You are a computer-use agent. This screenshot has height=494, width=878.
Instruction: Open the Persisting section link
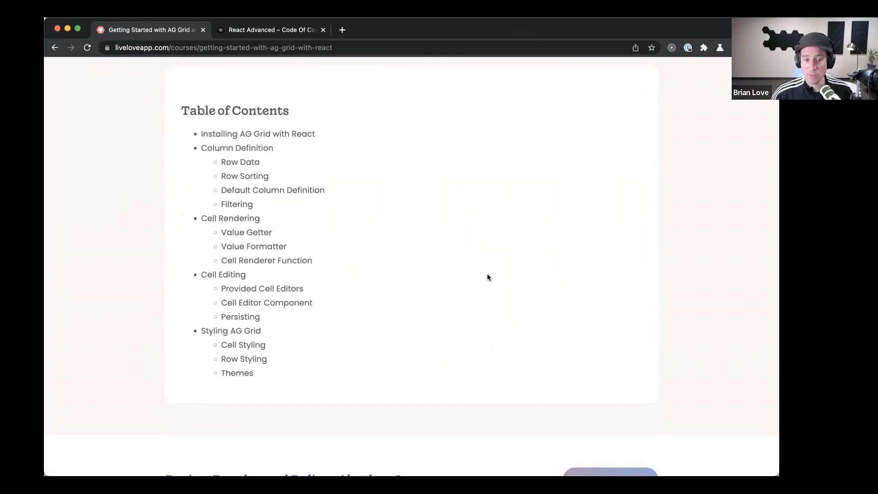[x=240, y=317]
